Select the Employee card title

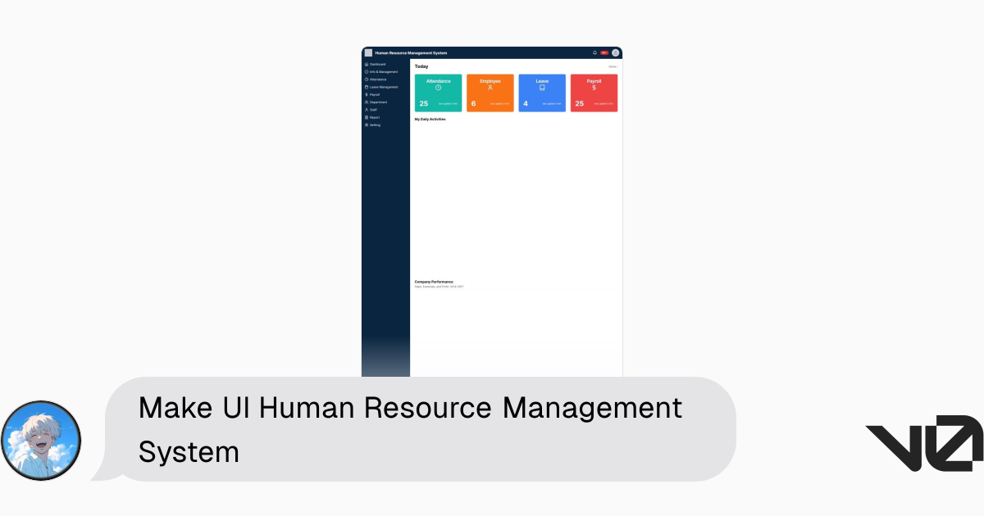click(x=490, y=81)
